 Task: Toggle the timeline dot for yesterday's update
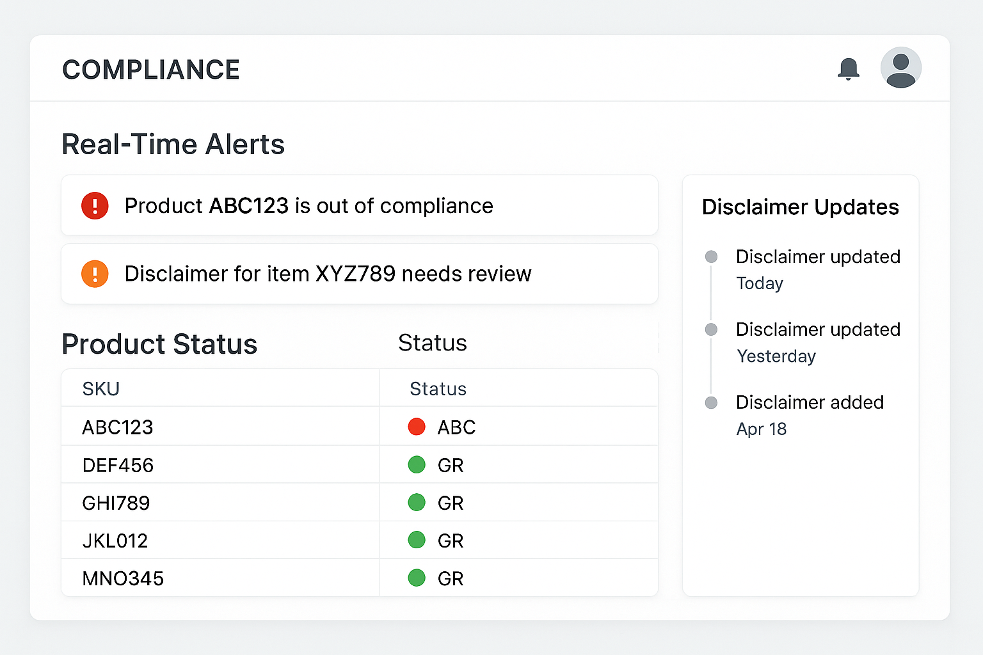pyautogui.click(x=711, y=329)
